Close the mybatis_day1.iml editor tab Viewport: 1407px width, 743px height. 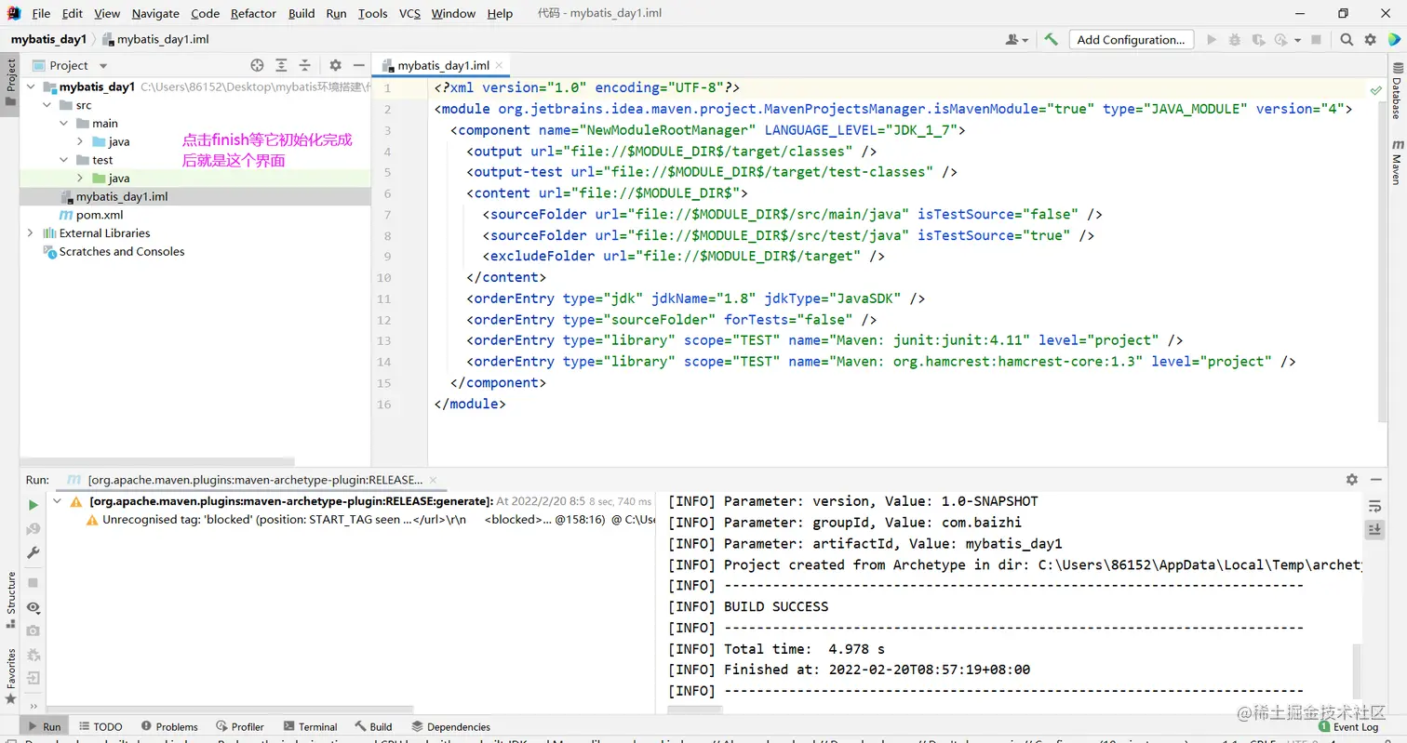pyautogui.click(x=500, y=65)
